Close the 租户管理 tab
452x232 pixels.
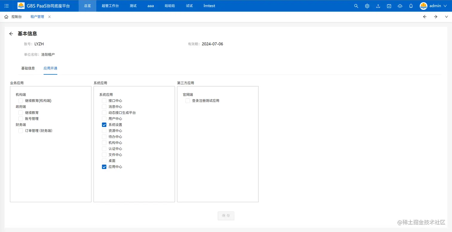pyautogui.click(x=49, y=17)
